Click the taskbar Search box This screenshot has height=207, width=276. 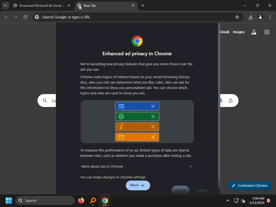pyautogui.click(x=45, y=201)
